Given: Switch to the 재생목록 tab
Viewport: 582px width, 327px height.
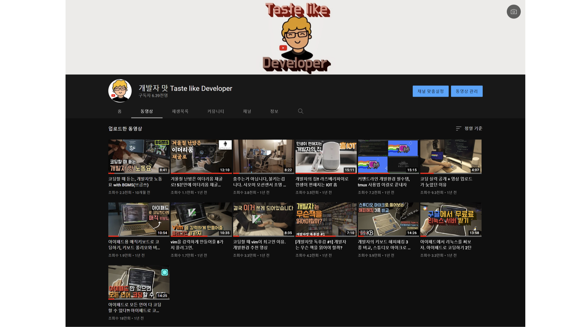Looking at the screenshot, I should [180, 111].
